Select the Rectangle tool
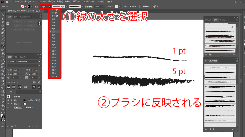The width and height of the screenshot is (245, 137). pyautogui.click(x=3, y=43)
